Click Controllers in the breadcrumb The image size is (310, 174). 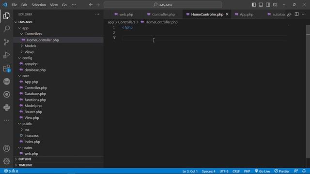[x=126, y=22]
